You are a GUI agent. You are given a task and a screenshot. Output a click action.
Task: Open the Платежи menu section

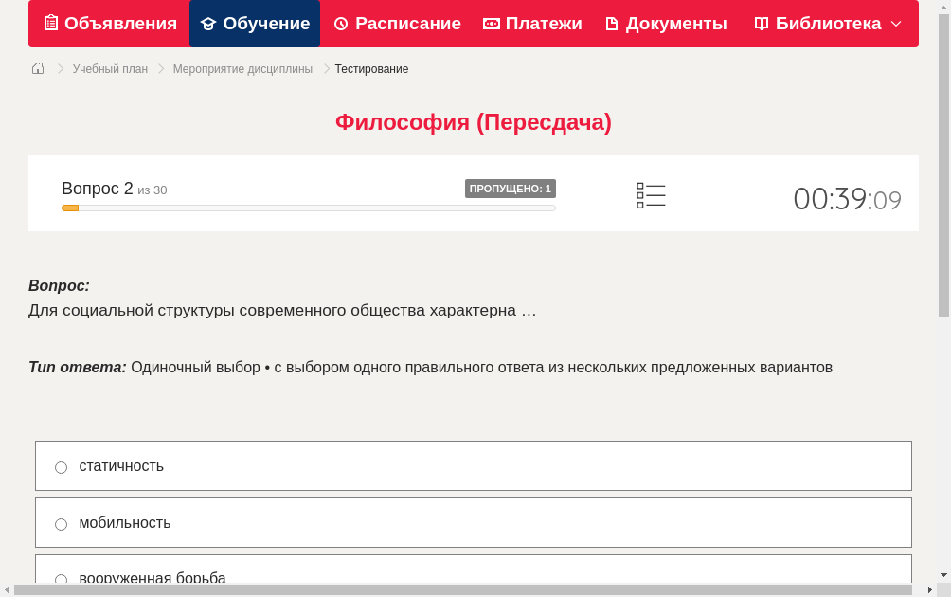click(532, 23)
